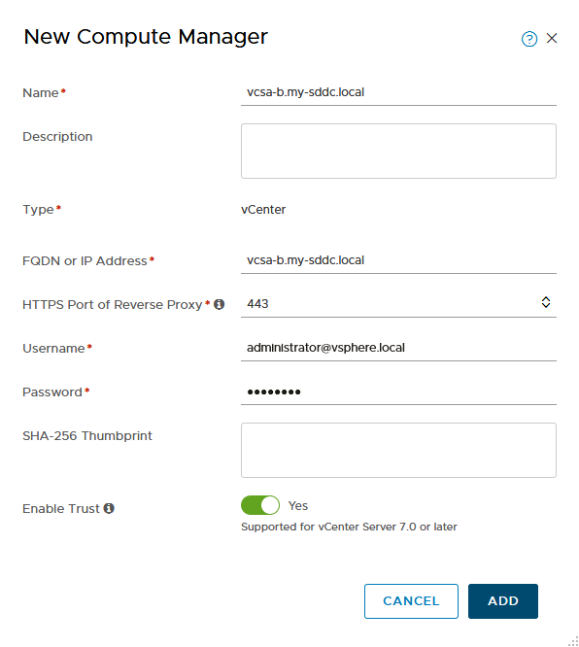Click inside the SHA-256 Thumbprint box

point(398,450)
